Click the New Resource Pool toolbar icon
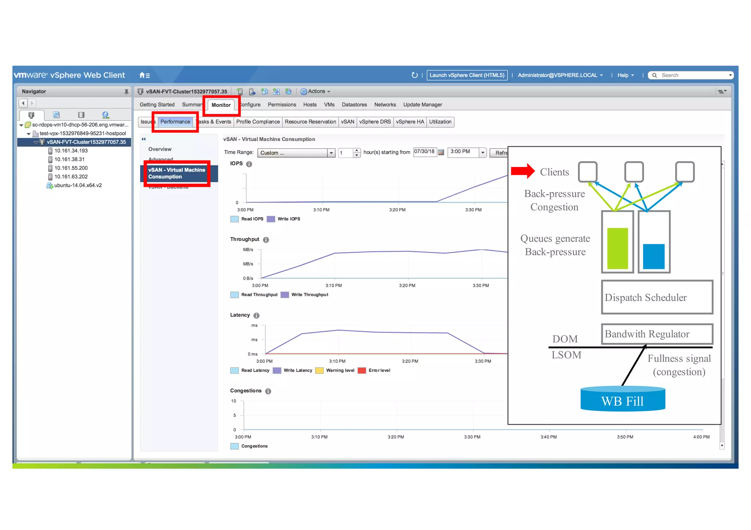The height and width of the screenshot is (530, 751). 289,92
